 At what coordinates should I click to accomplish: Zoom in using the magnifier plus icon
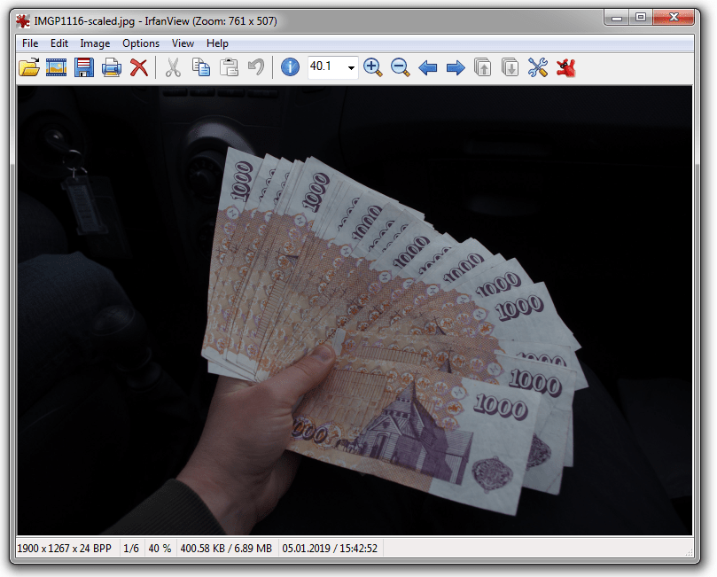click(372, 67)
